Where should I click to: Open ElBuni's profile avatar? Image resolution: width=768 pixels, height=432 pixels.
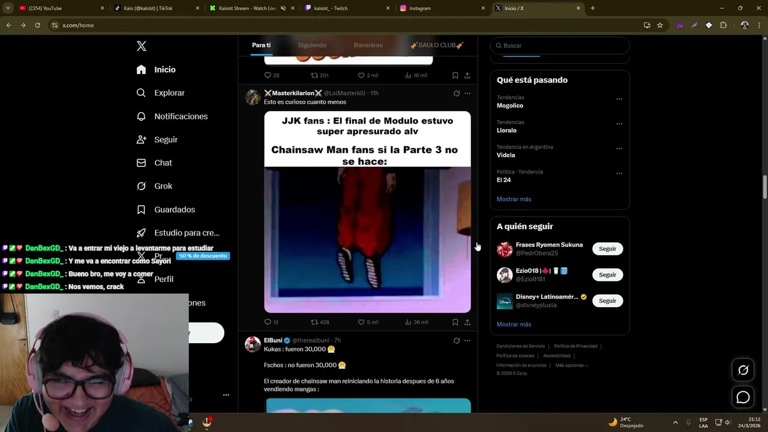tap(253, 344)
